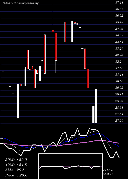Click the 32.75 price axis label
The height and width of the screenshot is (179, 128).
coord(119,55)
